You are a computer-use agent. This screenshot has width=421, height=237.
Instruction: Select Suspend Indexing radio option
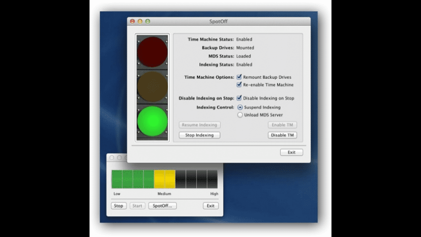coord(240,107)
